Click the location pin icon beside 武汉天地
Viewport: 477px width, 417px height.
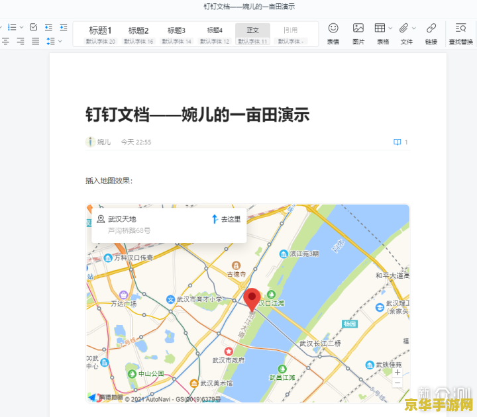click(x=101, y=219)
